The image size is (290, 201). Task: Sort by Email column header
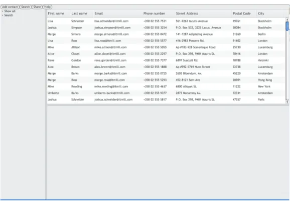click(x=98, y=13)
